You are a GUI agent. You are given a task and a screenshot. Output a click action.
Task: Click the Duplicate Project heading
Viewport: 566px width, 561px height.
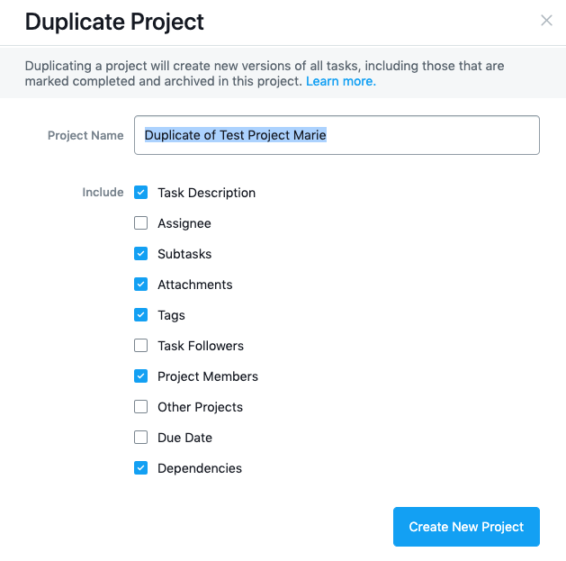pos(114,22)
